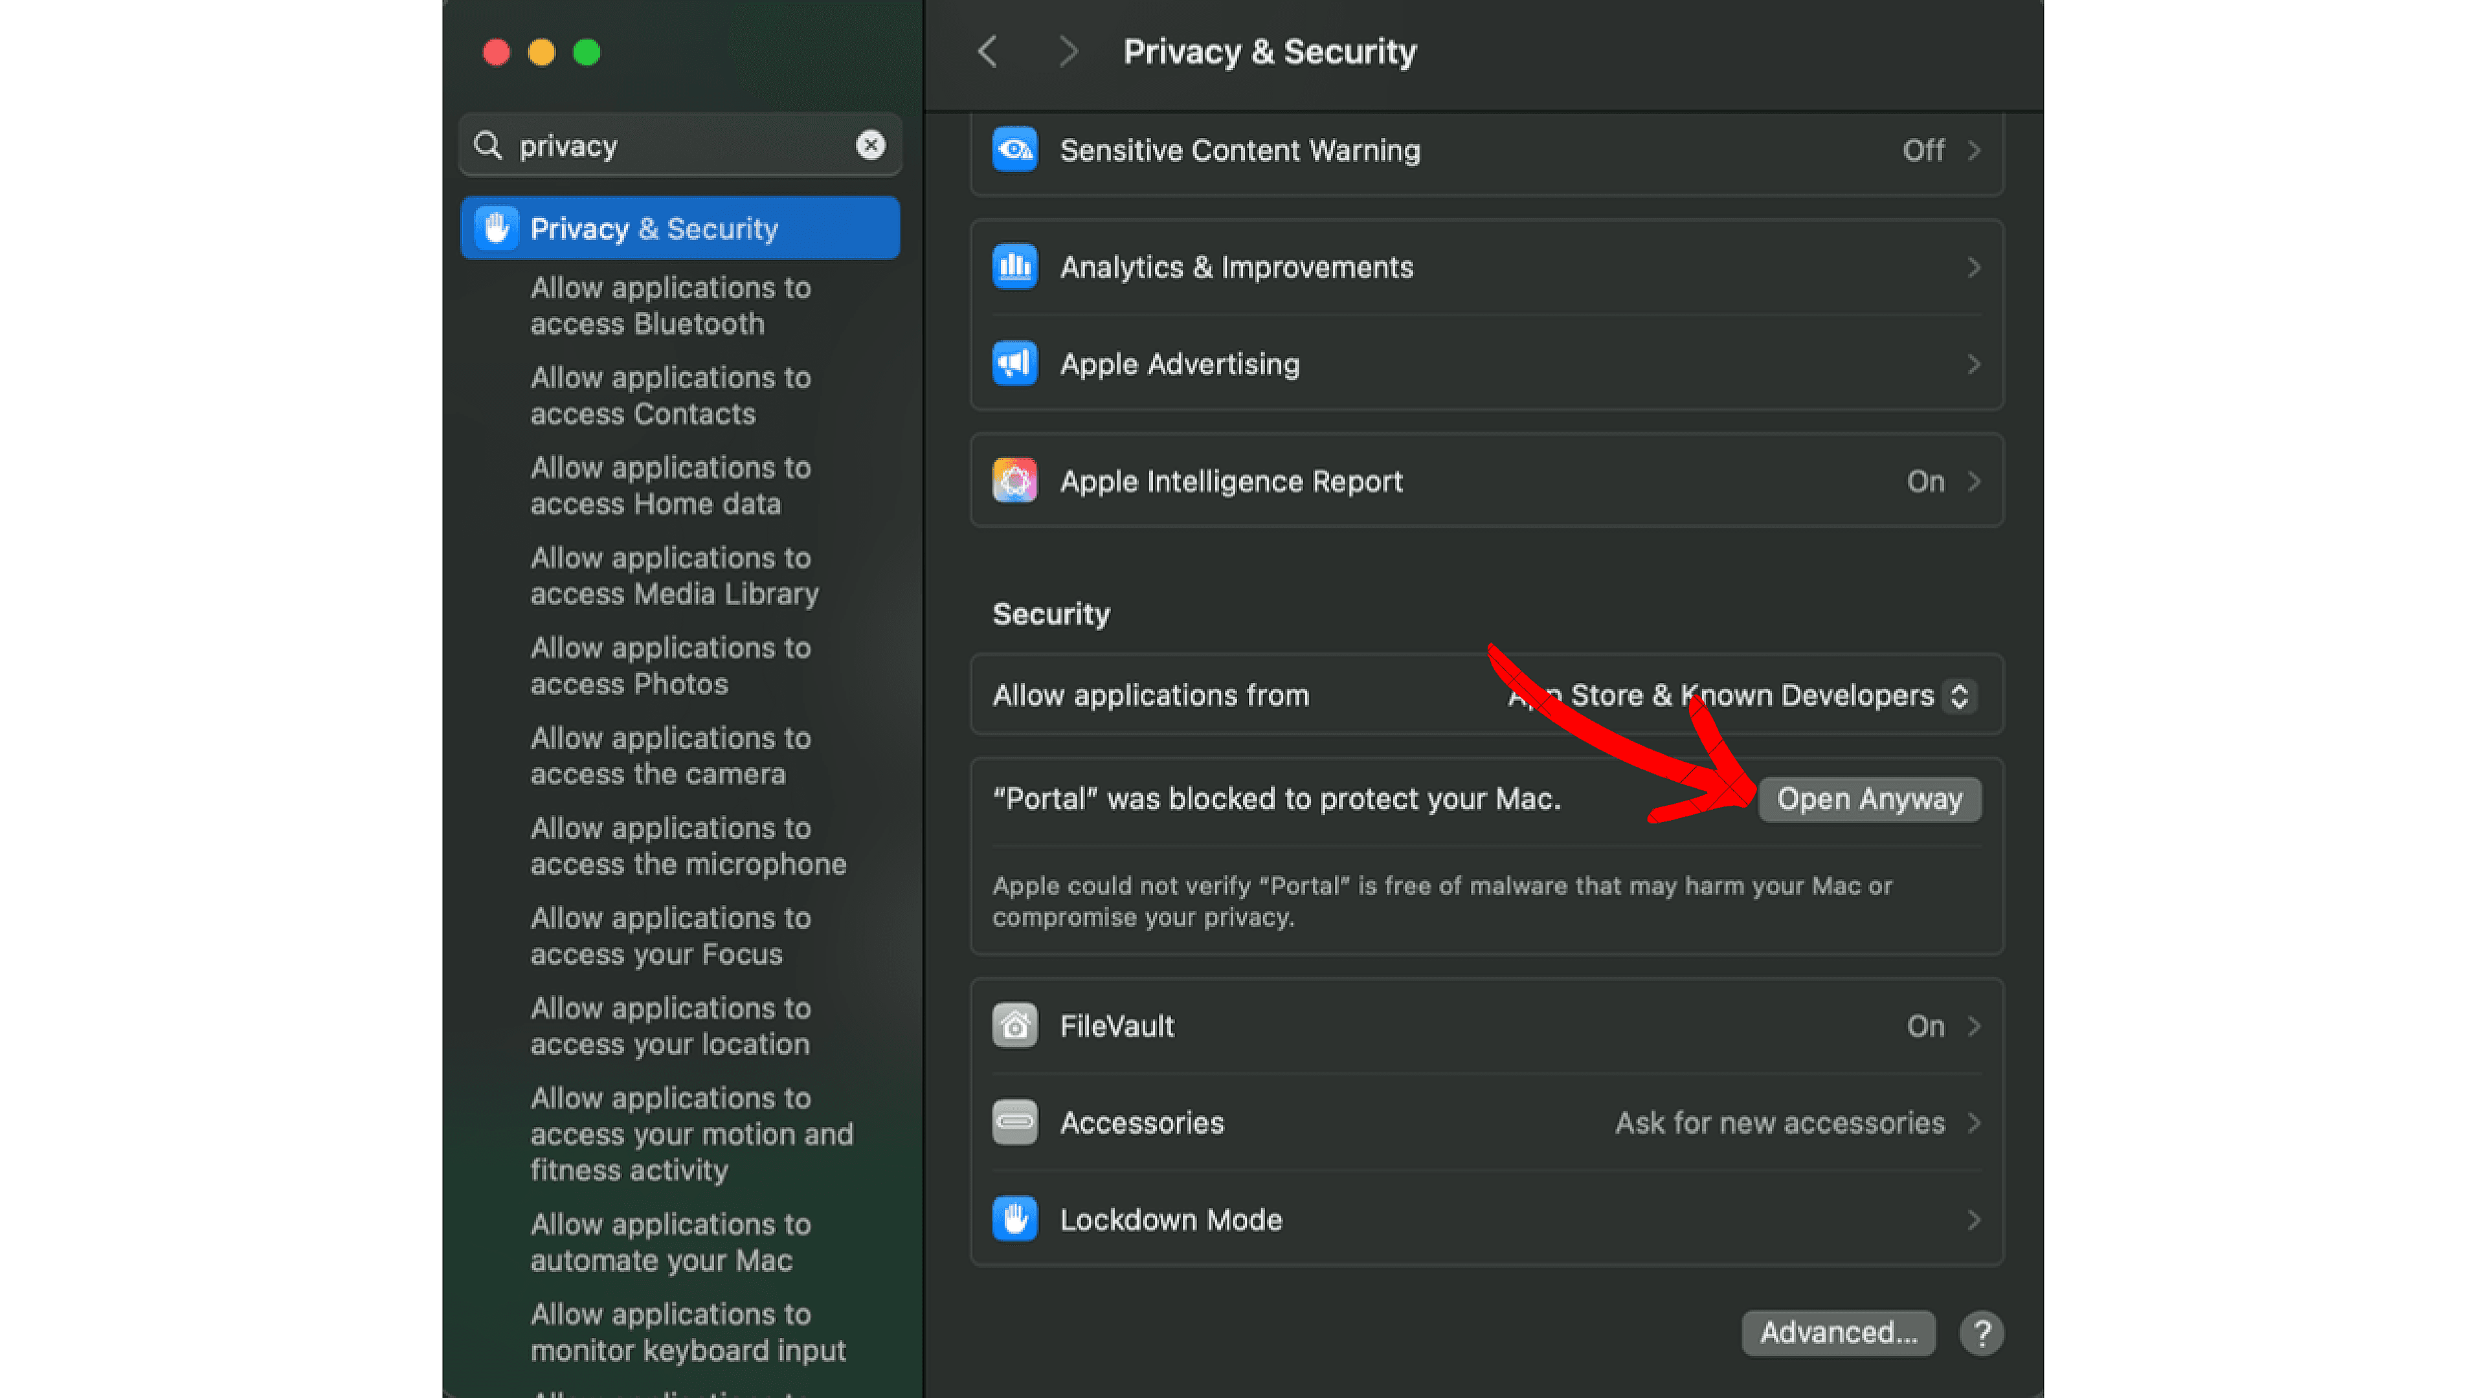This screenshot has height=1398, width=2486.
Task: Expand Lockdown Mode chevron
Action: pyautogui.click(x=1973, y=1221)
